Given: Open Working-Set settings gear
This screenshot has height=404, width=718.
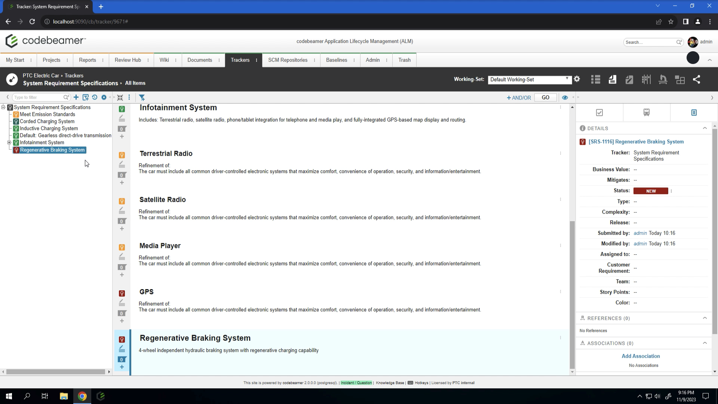Looking at the screenshot, I should click(577, 79).
